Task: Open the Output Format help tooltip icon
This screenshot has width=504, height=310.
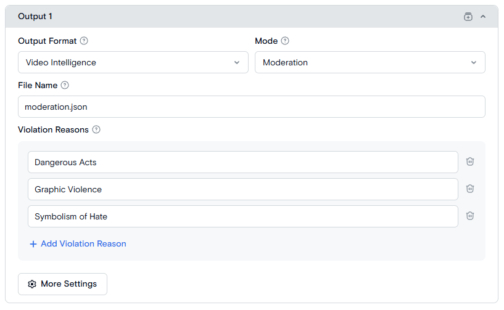Action: (x=84, y=41)
